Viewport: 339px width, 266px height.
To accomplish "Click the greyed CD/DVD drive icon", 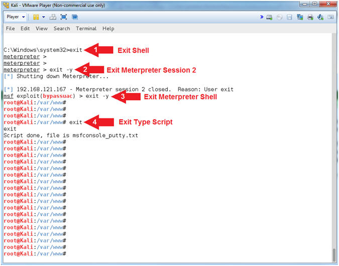I will (279, 17).
